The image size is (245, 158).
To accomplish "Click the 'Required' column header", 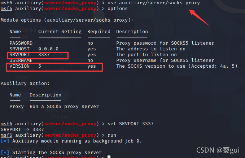I will (99, 32).
